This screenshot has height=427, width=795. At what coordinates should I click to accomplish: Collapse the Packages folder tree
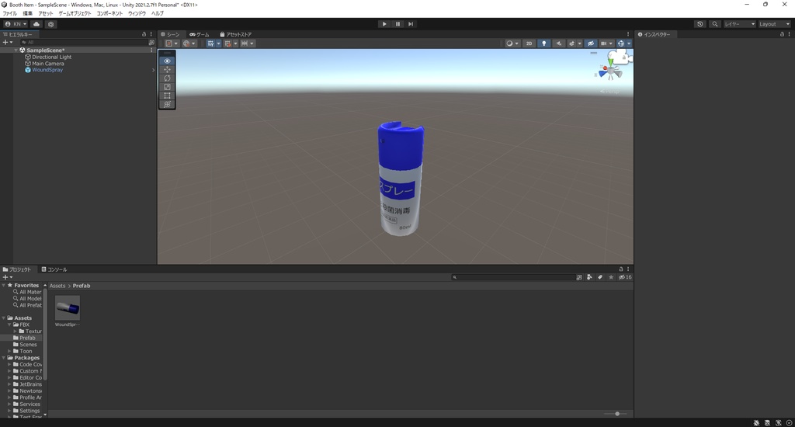pyautogui.click(x=4, y=358)
